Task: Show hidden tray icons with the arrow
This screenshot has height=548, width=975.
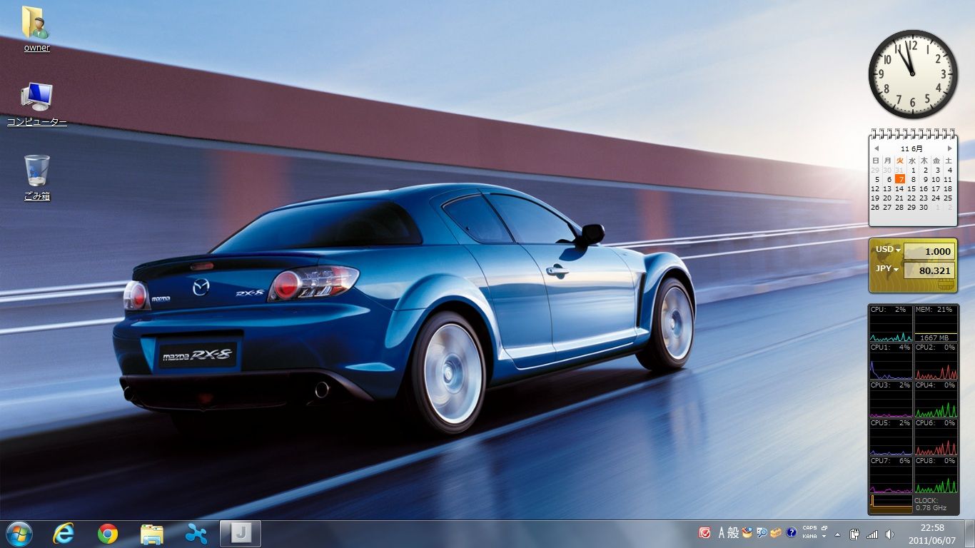Action: click(x=837, y=534)
